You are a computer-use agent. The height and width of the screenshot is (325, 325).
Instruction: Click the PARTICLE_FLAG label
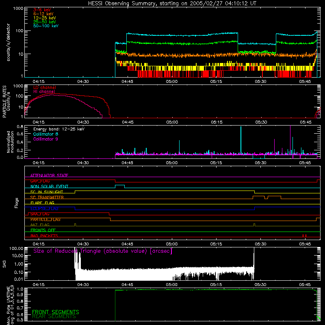(45, 219)
